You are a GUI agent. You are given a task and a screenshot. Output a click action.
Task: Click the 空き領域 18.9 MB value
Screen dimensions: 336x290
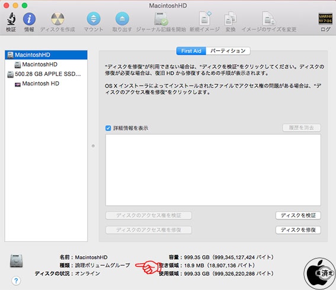click(x=219, y=265)
